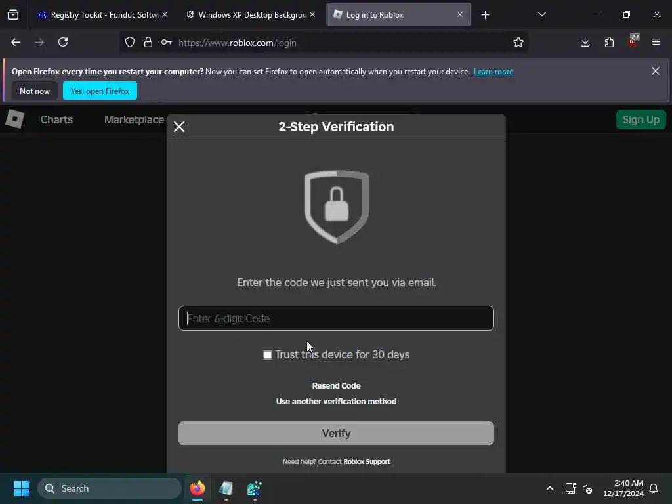Open the clock showing 2:40 AM
This screenshot has height=504, width=672.
(623, 488)
